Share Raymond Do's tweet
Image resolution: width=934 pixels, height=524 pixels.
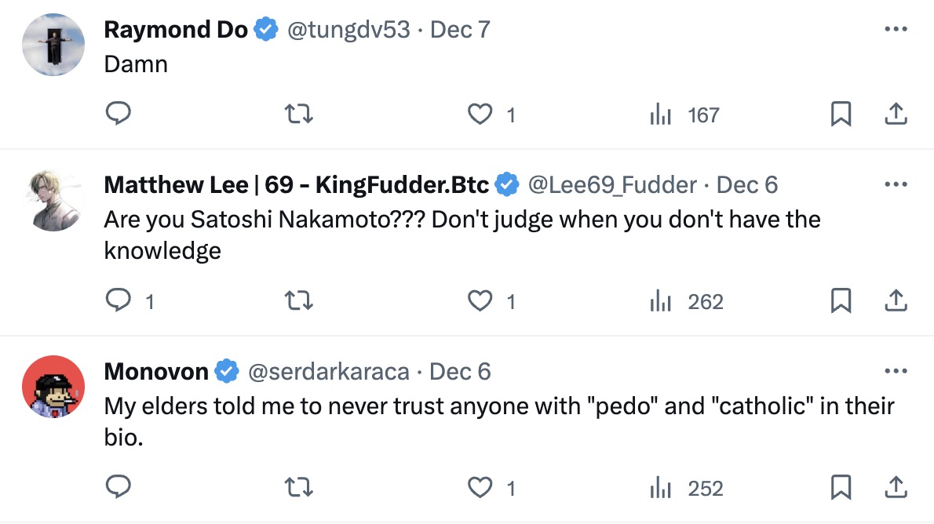coord(896,115)
